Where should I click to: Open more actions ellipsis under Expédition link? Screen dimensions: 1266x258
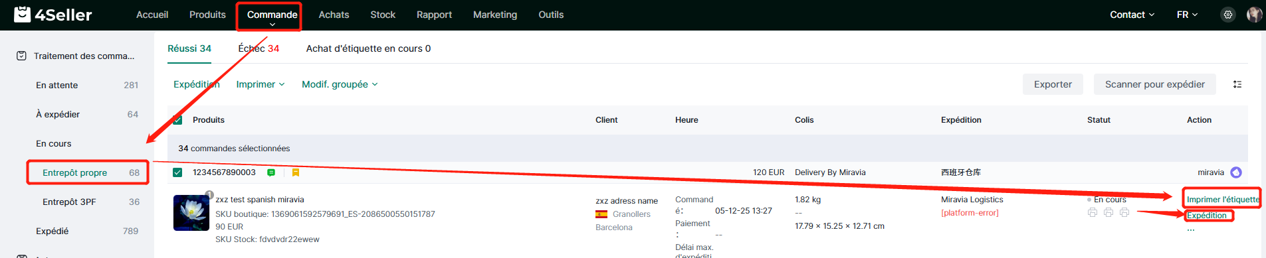[x=1191, y=229]
